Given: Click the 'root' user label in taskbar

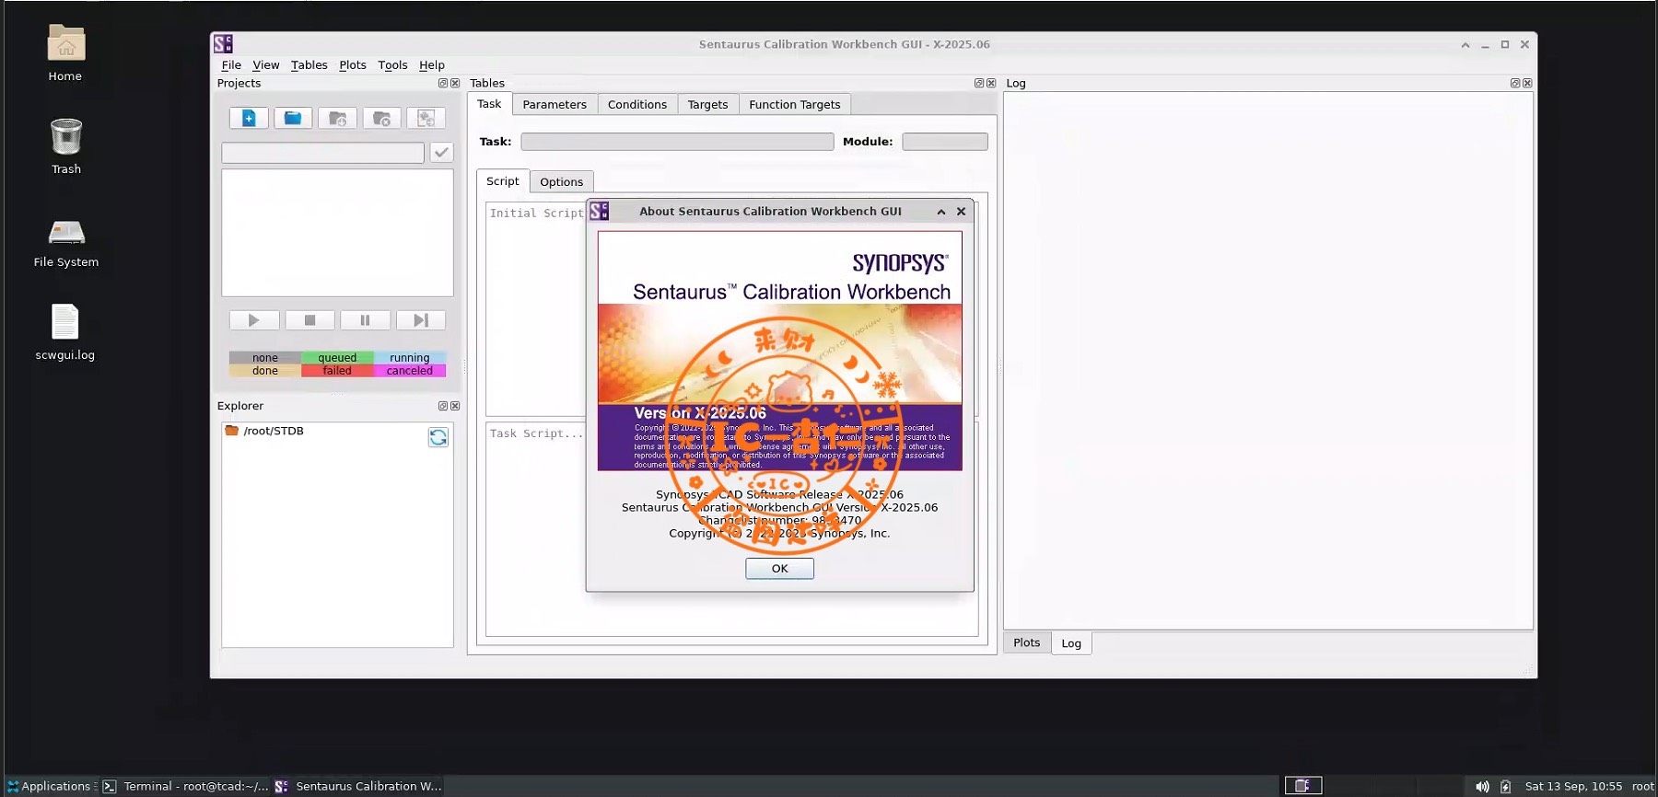Looking at the screenshot, I should coord(1643,786).
